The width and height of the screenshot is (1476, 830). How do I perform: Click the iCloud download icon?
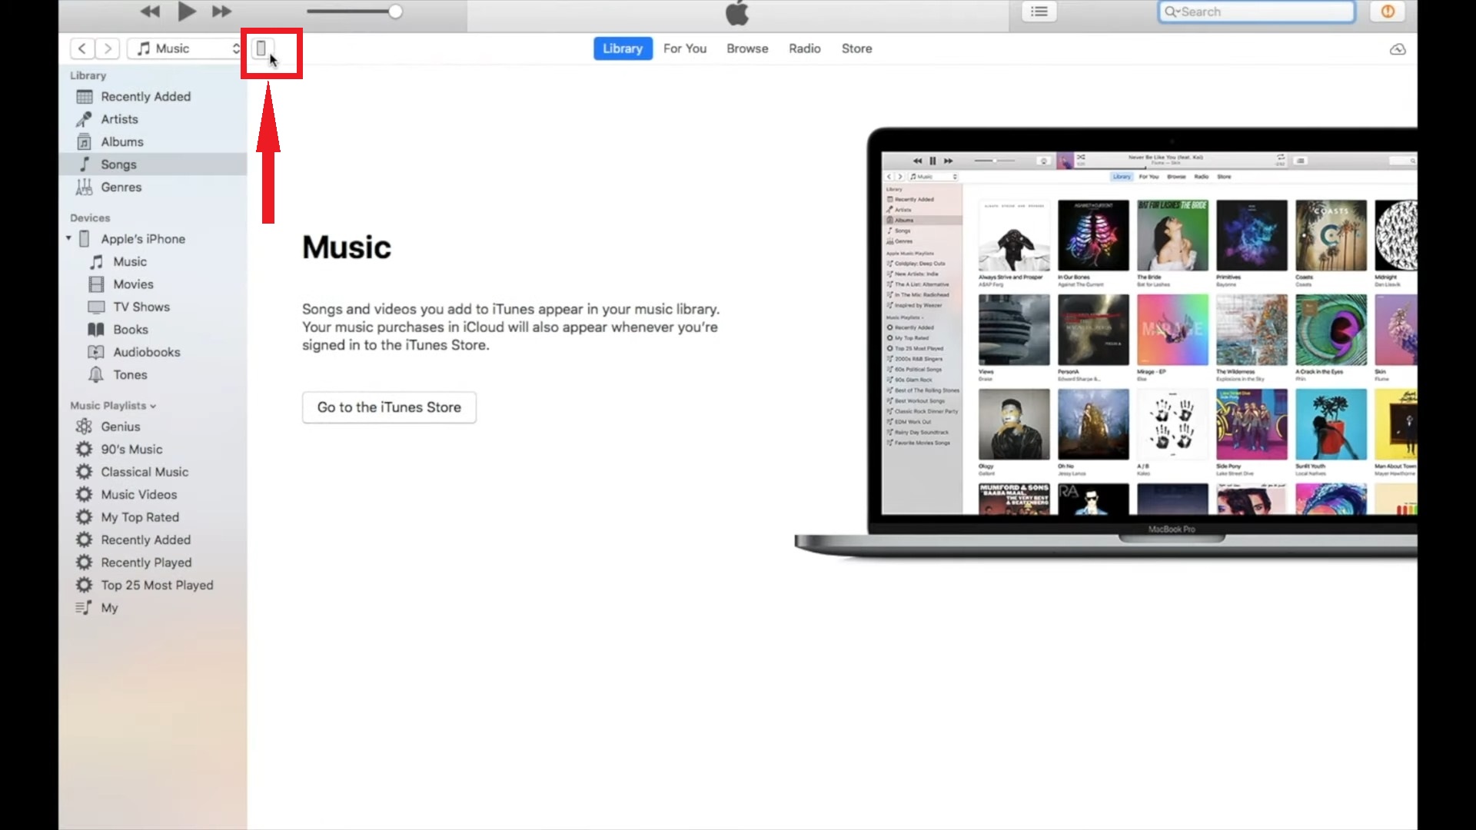[1398, 49]
